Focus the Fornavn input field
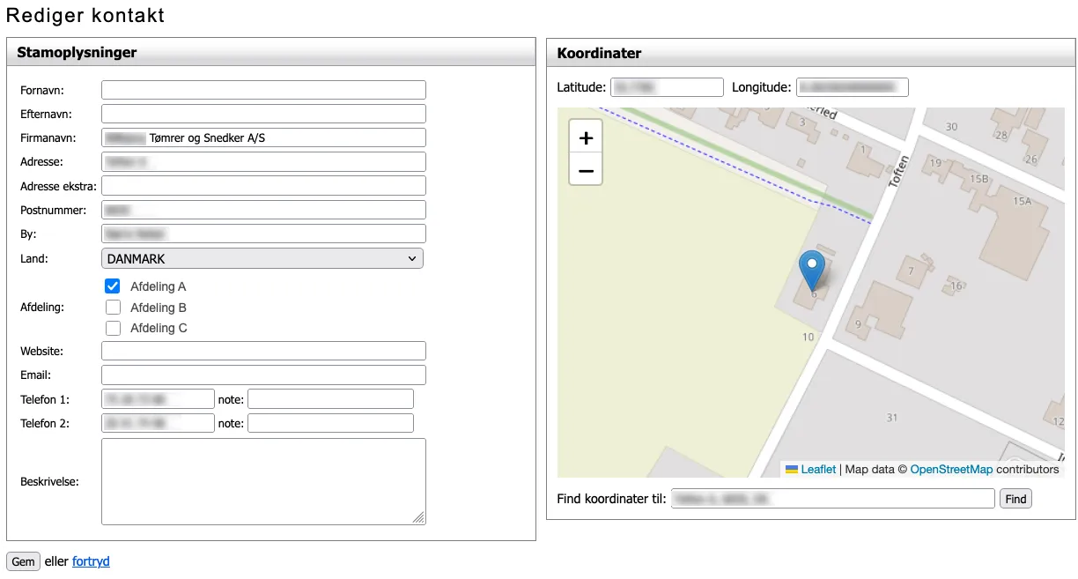 (x=263, y=90)
